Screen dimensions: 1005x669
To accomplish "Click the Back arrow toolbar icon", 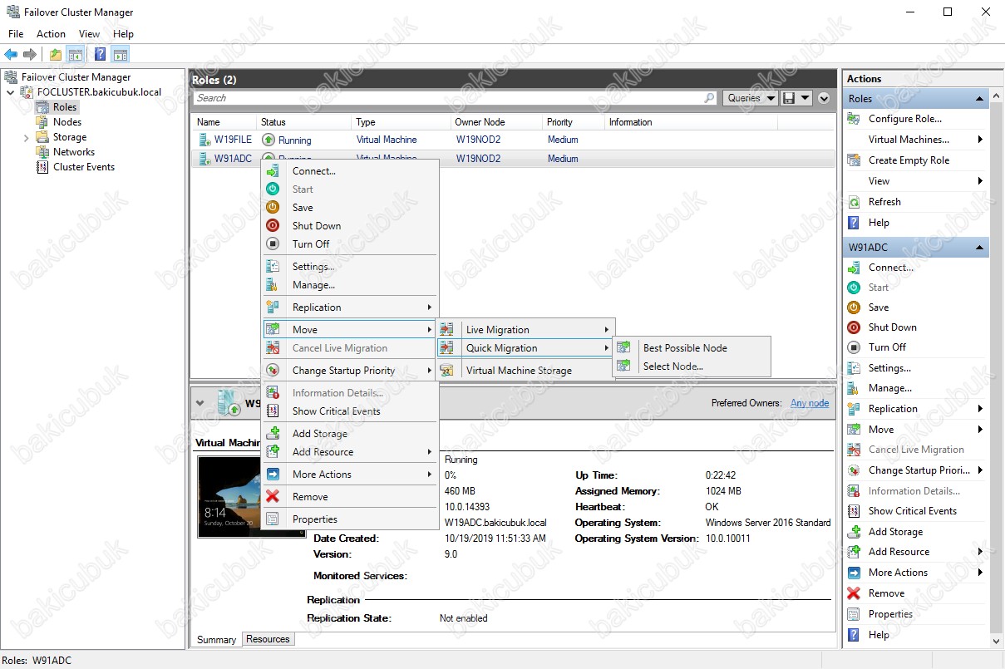I will coord(11,55).
